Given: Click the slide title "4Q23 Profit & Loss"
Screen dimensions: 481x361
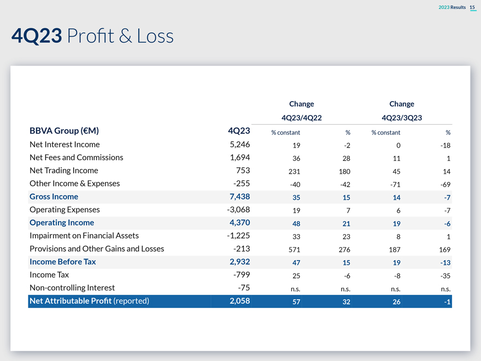Looking at the screenshot, I should [92, 36].
